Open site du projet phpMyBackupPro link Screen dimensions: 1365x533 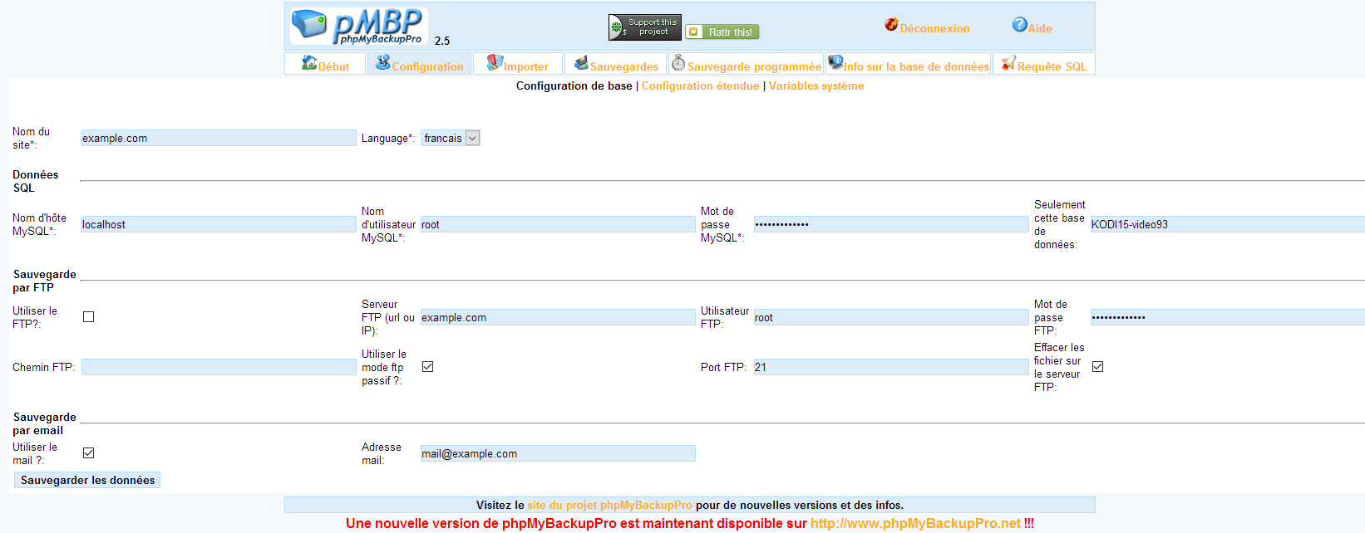[609, 506]
